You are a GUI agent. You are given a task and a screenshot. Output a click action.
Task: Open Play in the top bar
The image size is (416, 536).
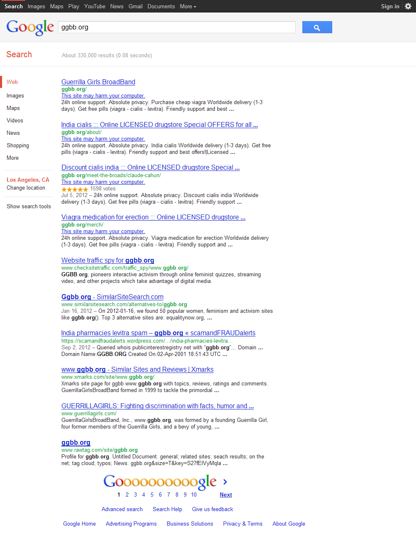coord(74,6)
